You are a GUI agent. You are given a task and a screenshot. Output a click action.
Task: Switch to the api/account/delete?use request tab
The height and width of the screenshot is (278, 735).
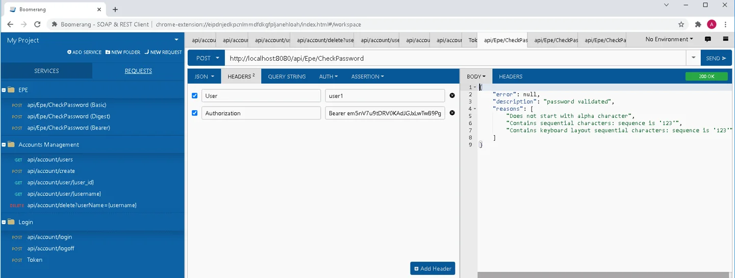point(325,40)
